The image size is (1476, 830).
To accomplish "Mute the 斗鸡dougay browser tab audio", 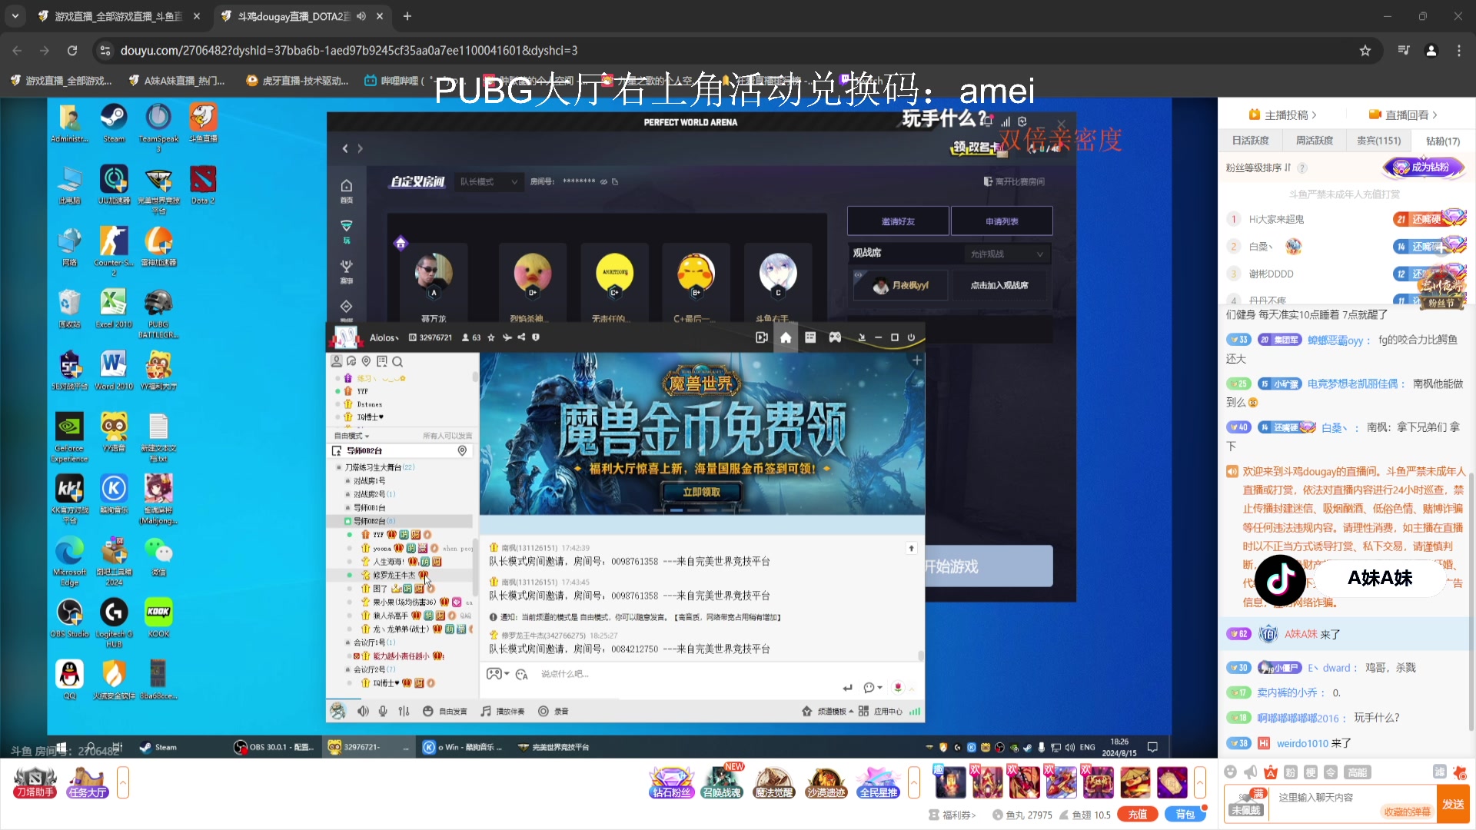I will tap(361, 16).
